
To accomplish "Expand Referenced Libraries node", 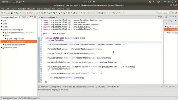I will (x=4, y=45).
